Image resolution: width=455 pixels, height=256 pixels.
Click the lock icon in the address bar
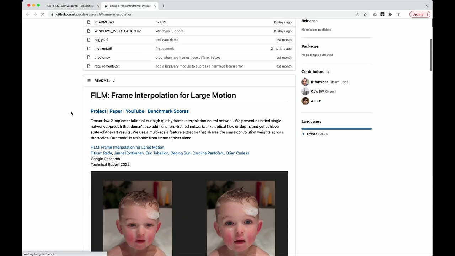pyautogui.click(x=52, y=14)
